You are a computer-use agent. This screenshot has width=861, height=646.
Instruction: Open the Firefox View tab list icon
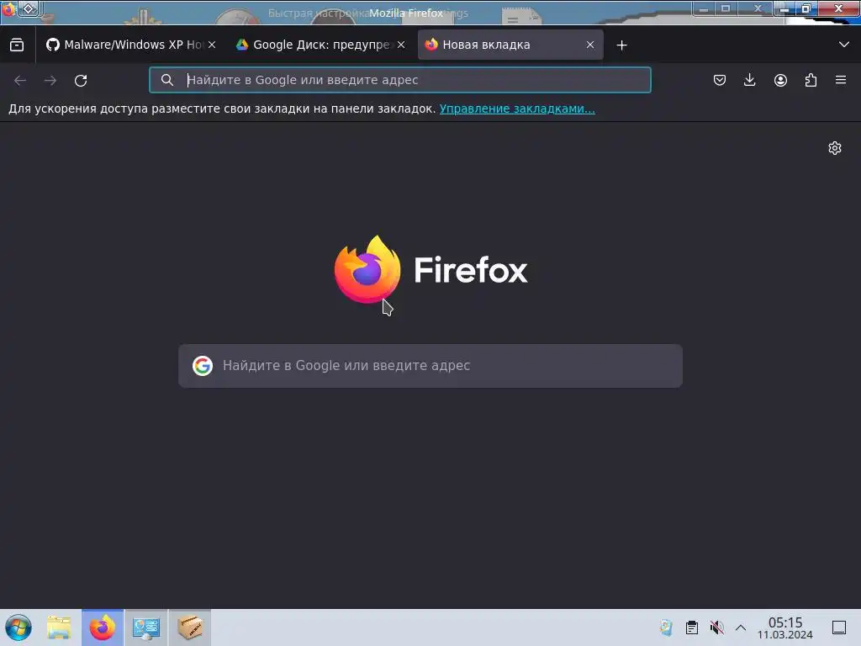click(17, 45)
